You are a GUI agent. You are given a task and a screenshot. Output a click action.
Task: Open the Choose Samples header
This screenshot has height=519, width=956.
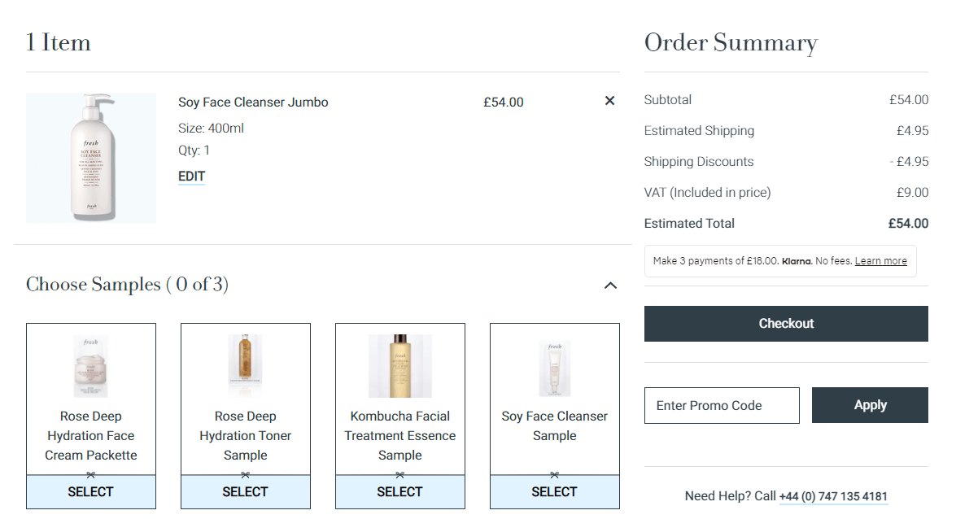pos(127,285)
